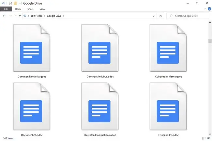Expand chevron before Jon Fisher breadcrumb
This screenshot has width=212, height=141.
[x=28, y=16]
